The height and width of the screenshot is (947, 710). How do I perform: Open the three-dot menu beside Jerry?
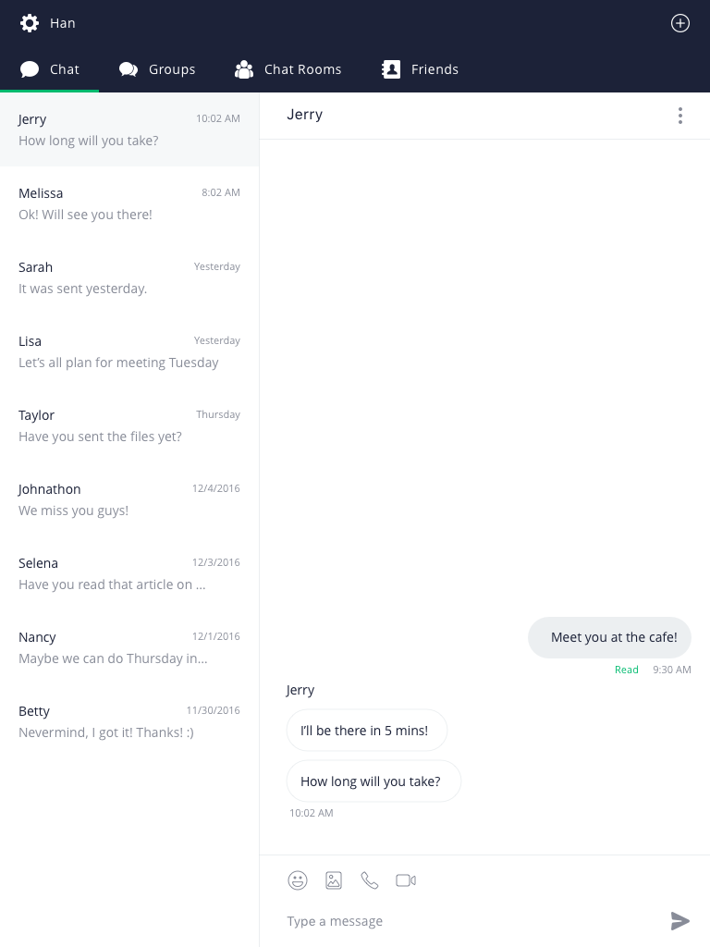click(679, 116)
